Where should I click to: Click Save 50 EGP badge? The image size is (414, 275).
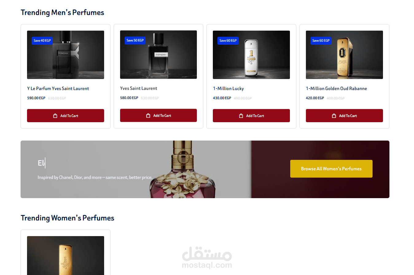(135, 40)
